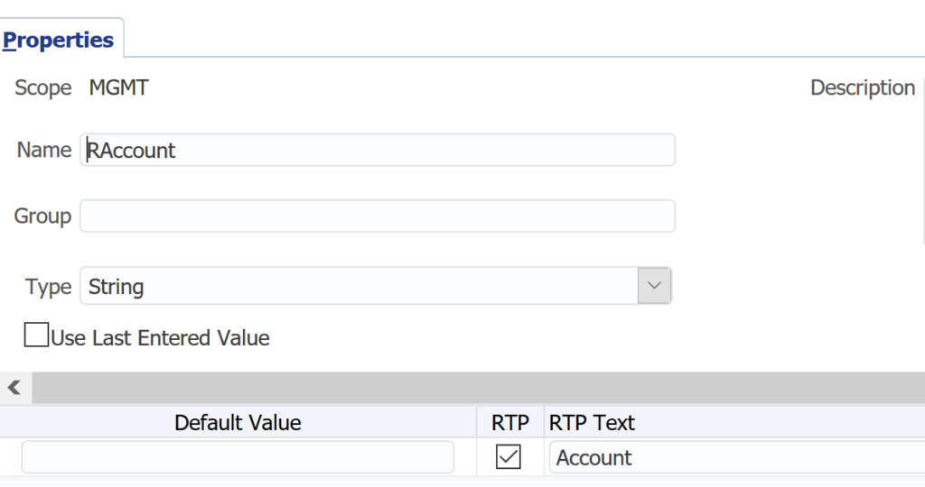The height and width of the screenshot is (487, 925).
Task: Open the Type dropdown arrow
Action: pos(654,286)
